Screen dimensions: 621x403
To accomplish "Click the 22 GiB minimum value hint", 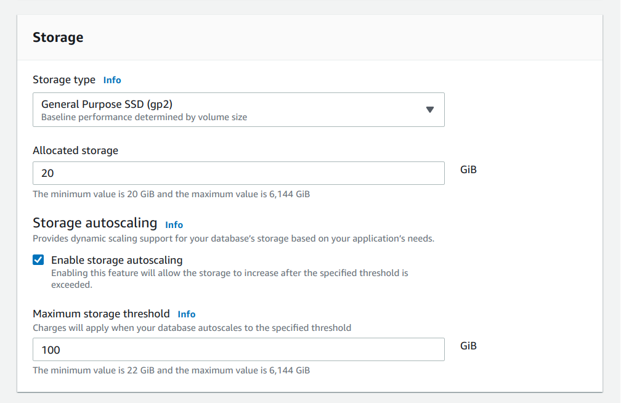I will (171, 370).
